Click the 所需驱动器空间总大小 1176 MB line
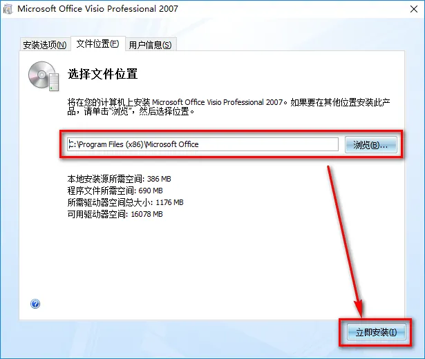The height and width of the screenshot is (359, 425). (x=126, y=202)
